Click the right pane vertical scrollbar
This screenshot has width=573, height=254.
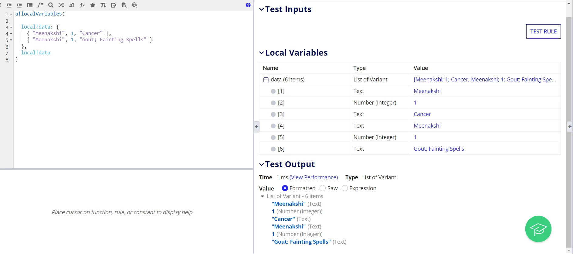coord(569,132)
